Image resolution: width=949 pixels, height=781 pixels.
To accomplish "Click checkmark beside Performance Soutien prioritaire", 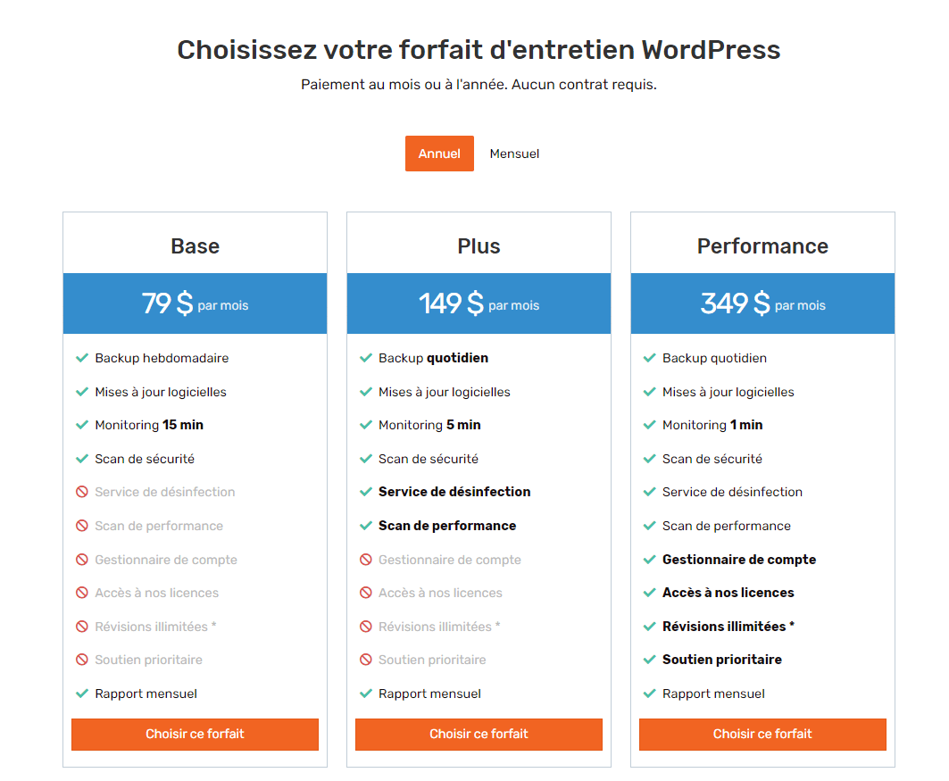I will coord(650,660).
